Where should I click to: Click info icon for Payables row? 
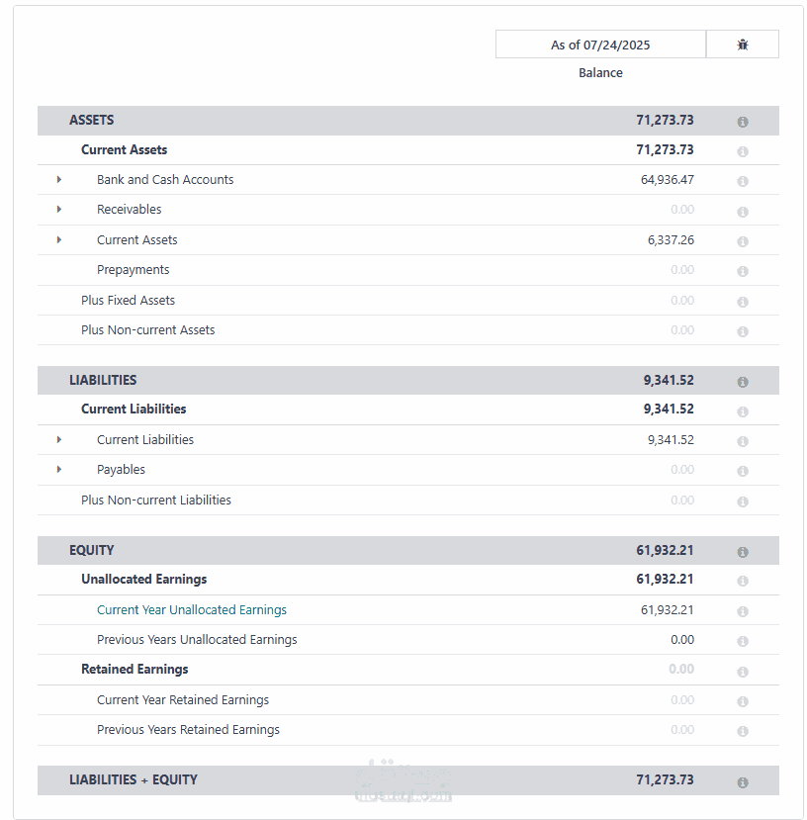(x=743, y=471)
